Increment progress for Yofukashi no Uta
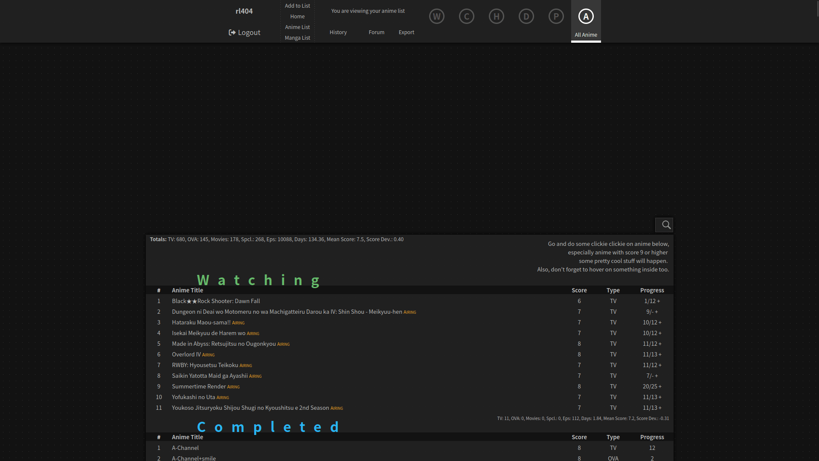 point(660,397)
